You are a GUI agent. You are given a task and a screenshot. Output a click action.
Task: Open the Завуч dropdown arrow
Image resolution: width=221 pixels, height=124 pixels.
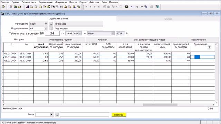(x=52, y=115)
